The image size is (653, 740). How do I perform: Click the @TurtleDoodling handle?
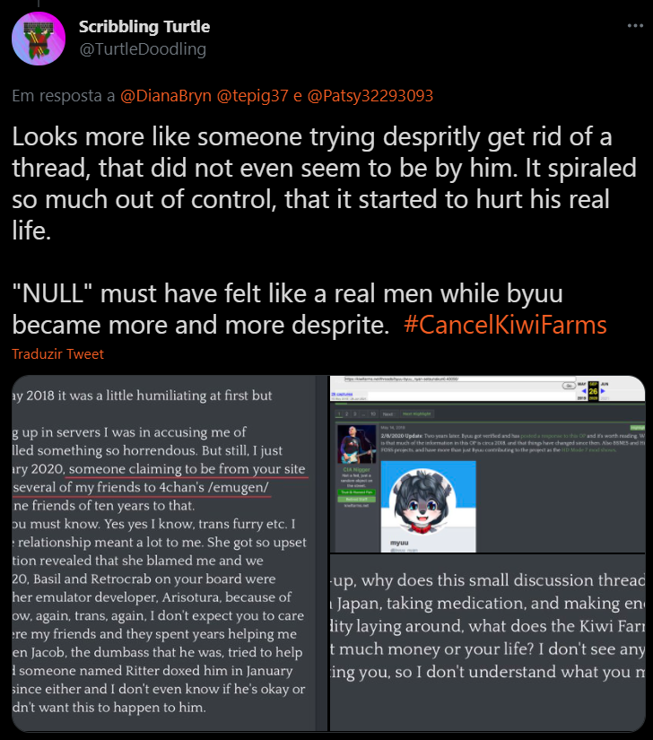(x=143, y=49)
